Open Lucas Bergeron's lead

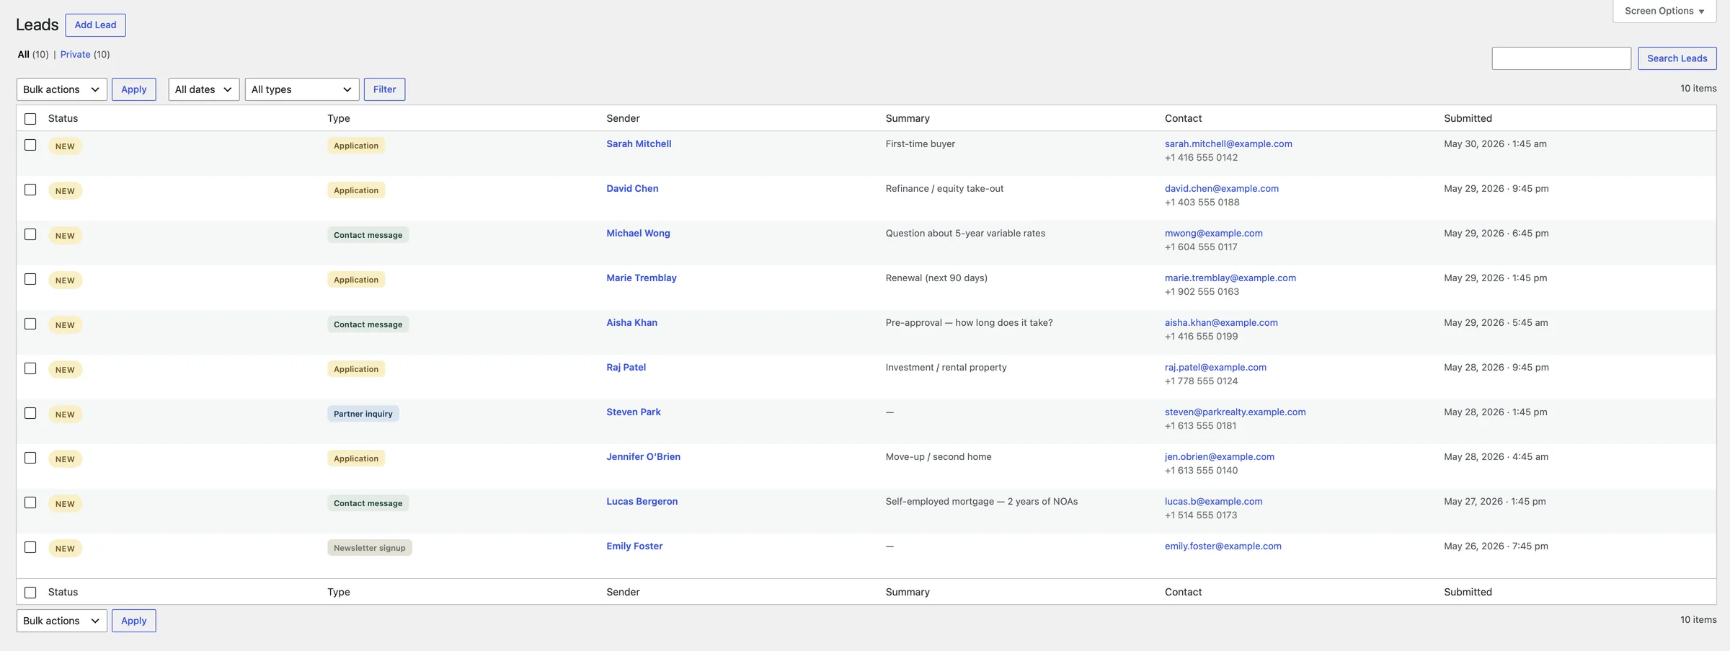pos(642,502)
